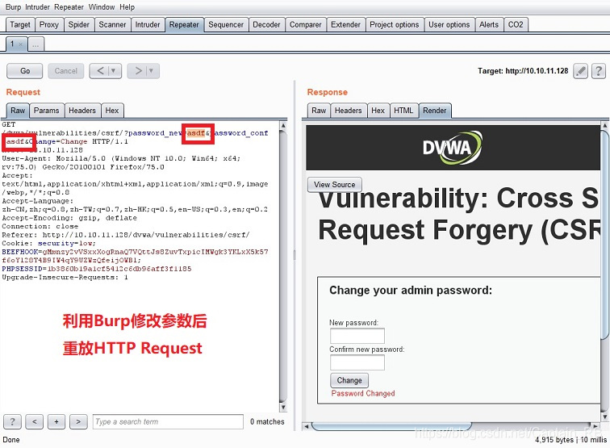This screenshot has width=610, height=448.
Task: Click the plus search options button
Action: pyautogui.click(x=56, y=421)
